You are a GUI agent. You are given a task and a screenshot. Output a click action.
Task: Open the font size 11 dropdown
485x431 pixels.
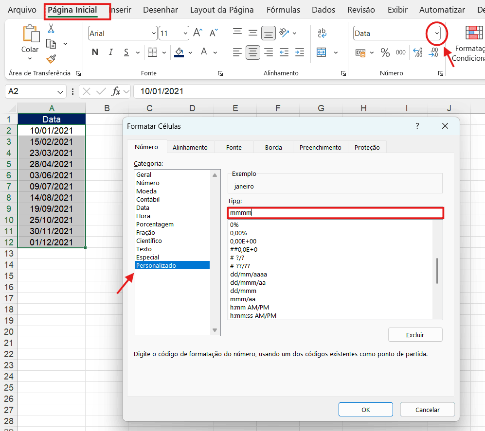pyautogui.click(x=185, y=34)
